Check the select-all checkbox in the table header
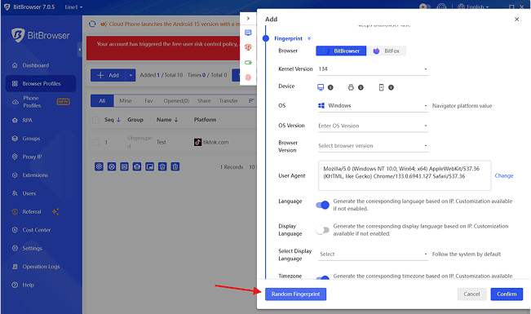Viewport: 531px width, 314px height. (x=95, y=120)
